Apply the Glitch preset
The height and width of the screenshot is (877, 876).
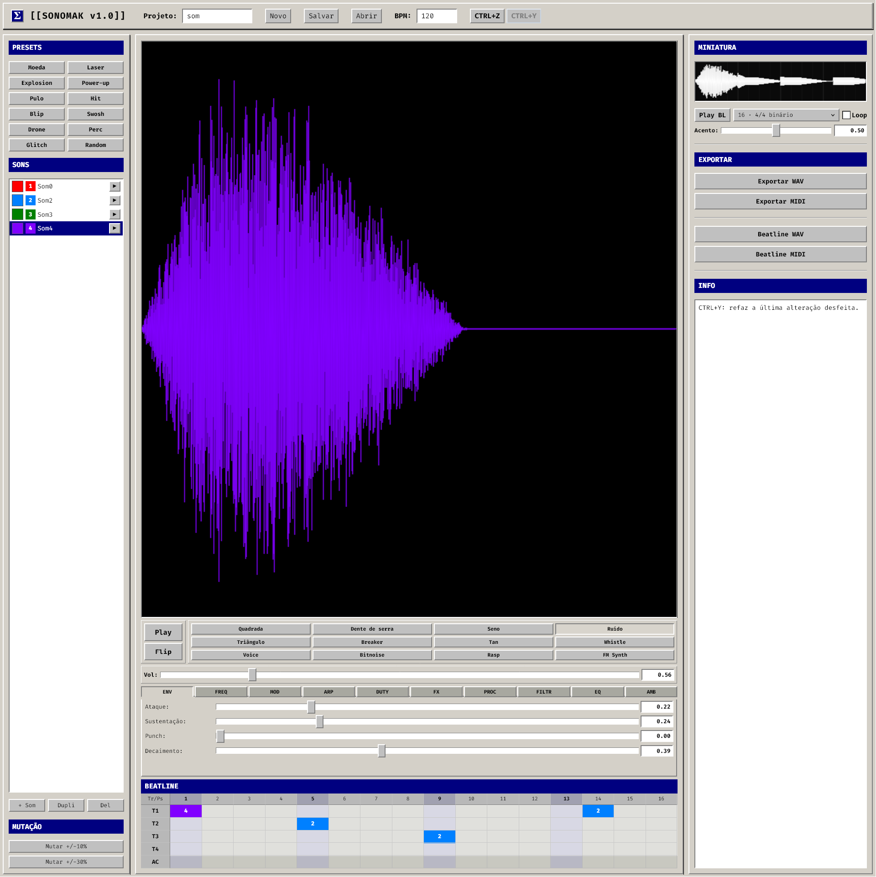(x=36, y=145)
